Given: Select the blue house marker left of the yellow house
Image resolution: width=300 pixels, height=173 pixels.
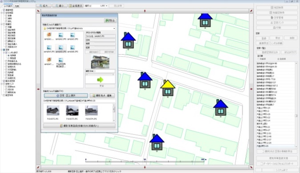Looking at the screenshot, I should (x=145, y=80).
